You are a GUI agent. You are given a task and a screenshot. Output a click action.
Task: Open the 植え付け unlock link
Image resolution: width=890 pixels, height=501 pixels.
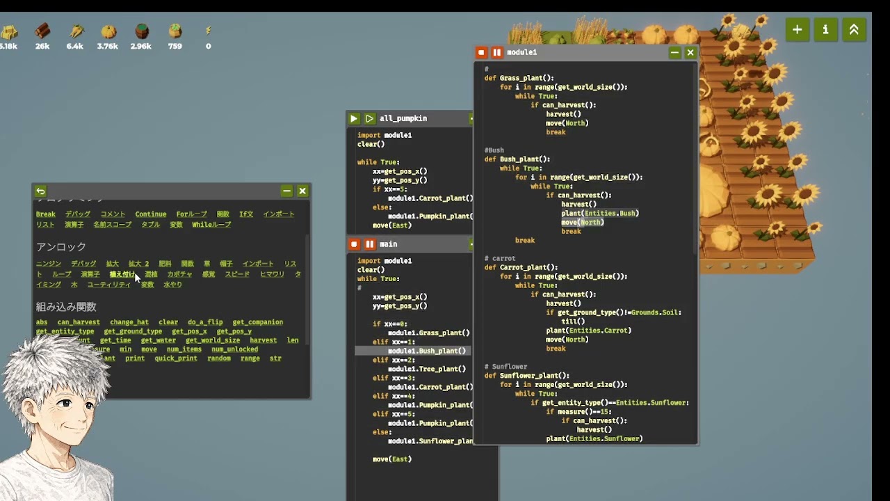tap(122, 274)
